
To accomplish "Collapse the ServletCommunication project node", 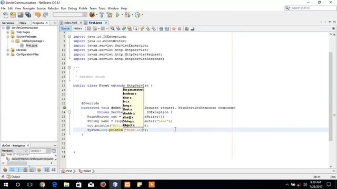I will pos(3,28).
